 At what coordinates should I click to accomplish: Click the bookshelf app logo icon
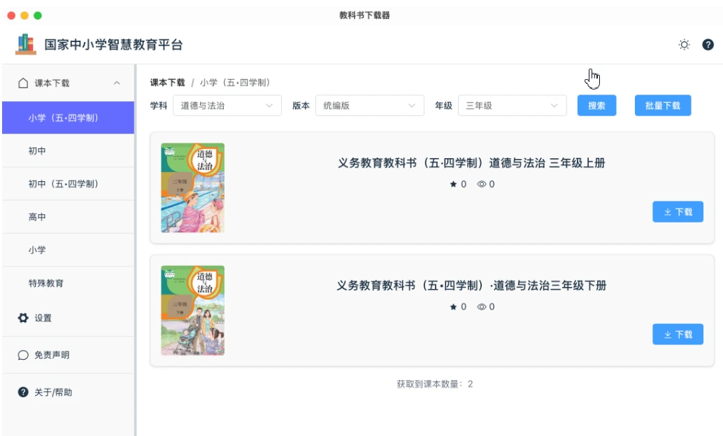pyautogui.click(x=25, y=44)
